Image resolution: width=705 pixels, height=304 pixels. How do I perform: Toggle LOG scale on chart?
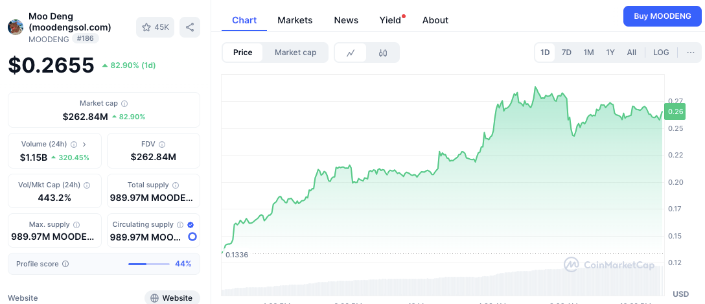[x=661, y=53]
